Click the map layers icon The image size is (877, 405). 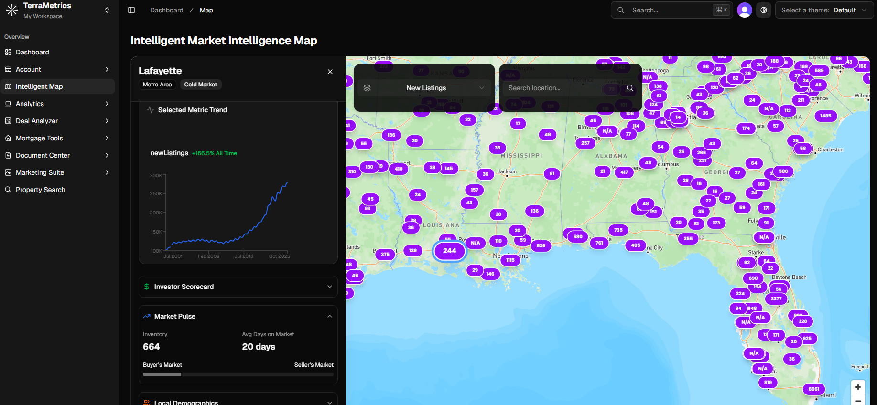(x=367, y=88)
